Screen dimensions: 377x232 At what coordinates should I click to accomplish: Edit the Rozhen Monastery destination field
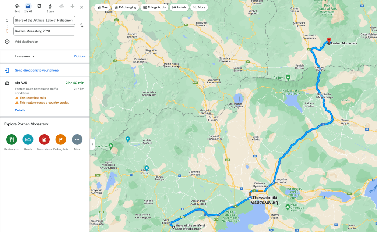pos(44,31)
